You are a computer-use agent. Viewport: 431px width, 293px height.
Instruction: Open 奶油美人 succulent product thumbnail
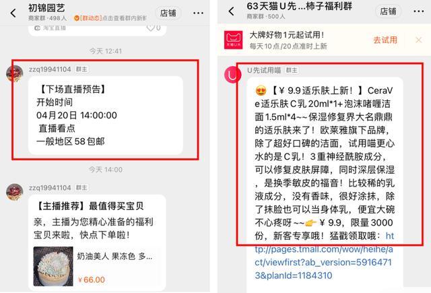pyautogui.click(x=53, y=266)
